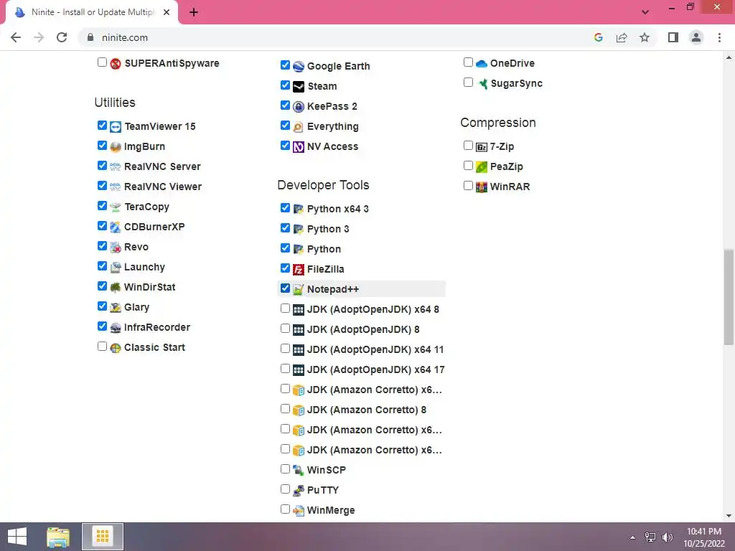Click the Notepad++ icon
Screen dimensions: 735x551
click(299, 290)
